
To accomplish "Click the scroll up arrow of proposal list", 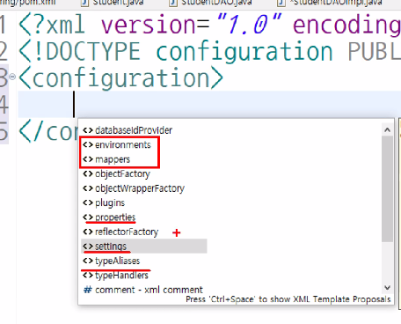I will [387, 129].
